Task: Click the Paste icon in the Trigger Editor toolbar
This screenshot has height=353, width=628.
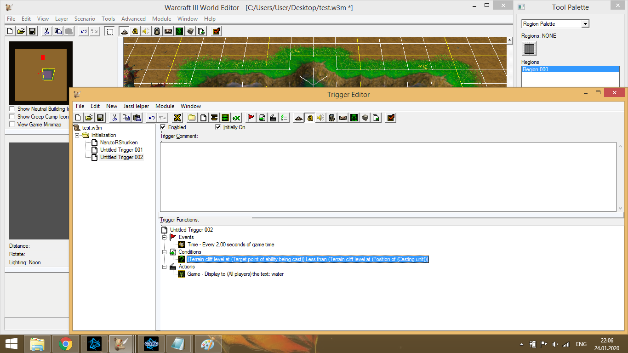Action: [137, 118]
